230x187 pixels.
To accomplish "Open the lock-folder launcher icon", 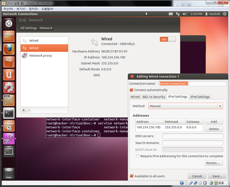I will [x=9, y=126].
